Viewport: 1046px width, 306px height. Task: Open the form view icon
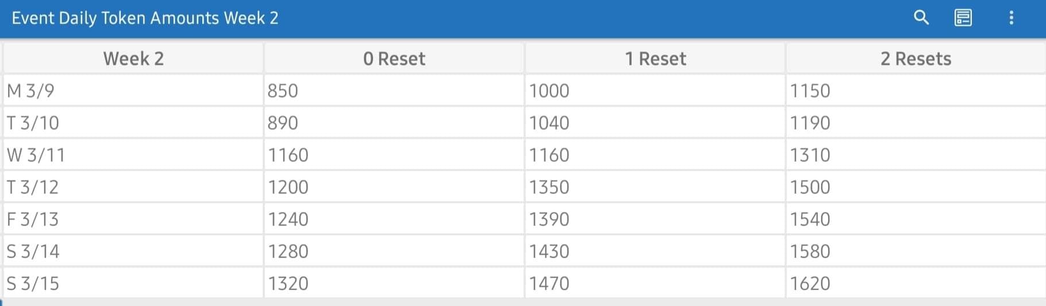(963, 18)
